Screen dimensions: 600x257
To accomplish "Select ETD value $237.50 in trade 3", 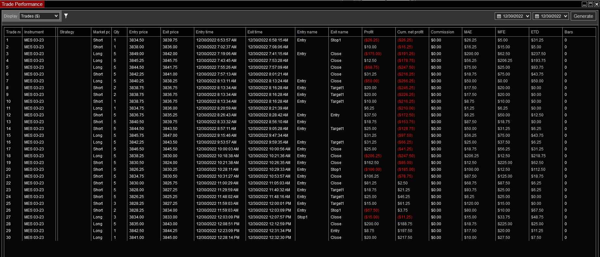I will [538, 54].
